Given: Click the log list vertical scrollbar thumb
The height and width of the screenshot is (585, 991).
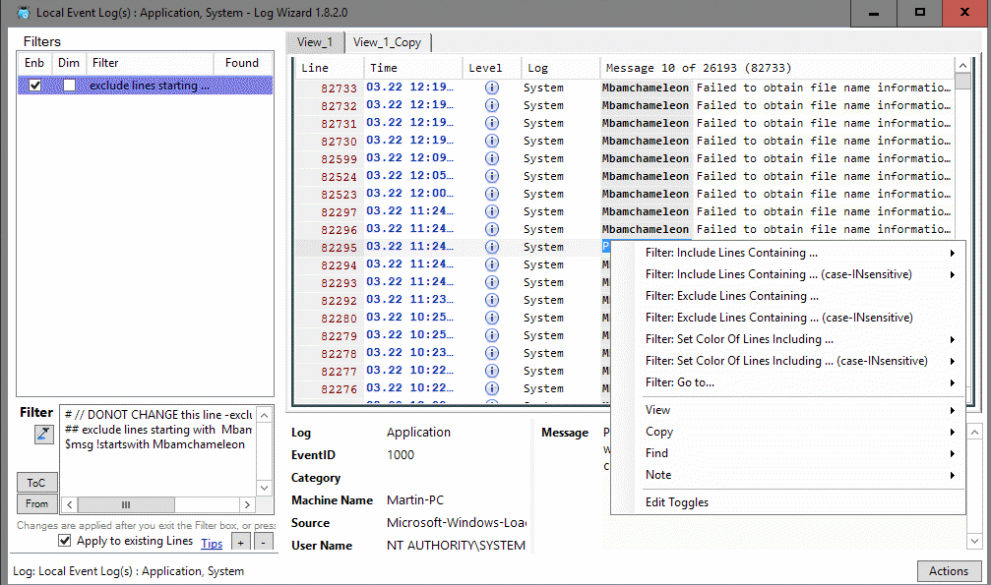Looking at the screenshot, I should click(x=962, y=81).
